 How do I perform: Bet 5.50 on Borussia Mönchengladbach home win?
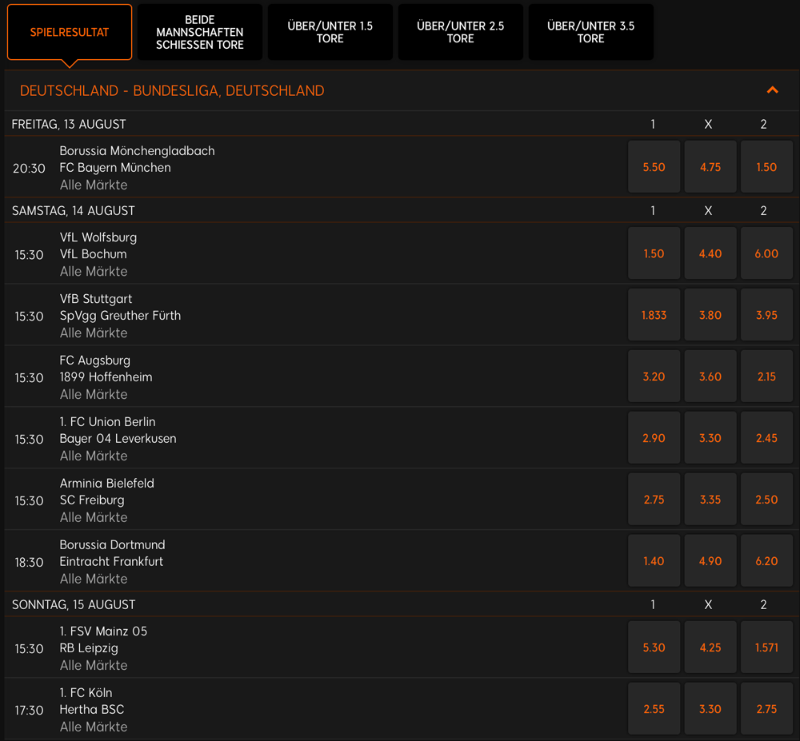(x=654, y=166)
